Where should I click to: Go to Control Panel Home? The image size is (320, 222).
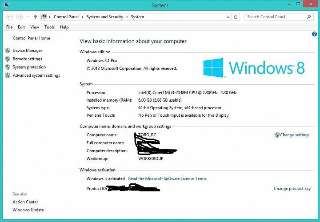click(31, 38)
